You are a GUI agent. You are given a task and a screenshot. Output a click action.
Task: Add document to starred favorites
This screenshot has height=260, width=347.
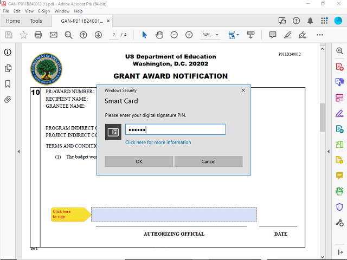[23, 35]
